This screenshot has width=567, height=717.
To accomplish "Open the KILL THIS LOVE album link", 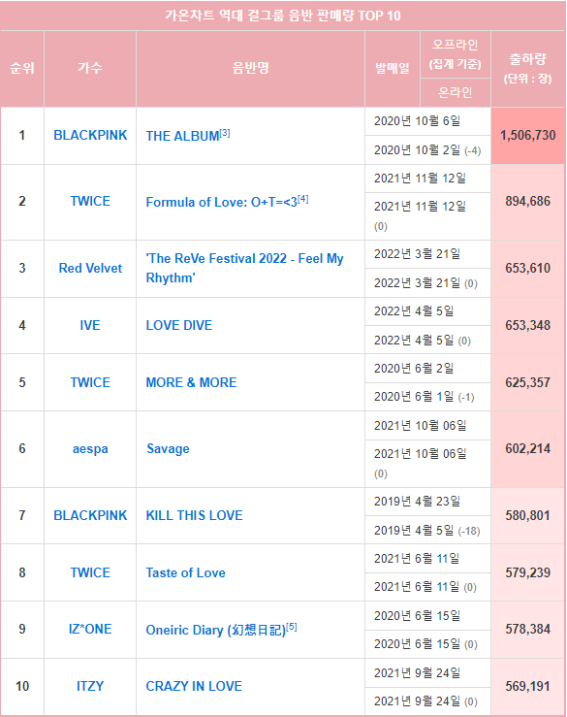I will pos(194,515).
